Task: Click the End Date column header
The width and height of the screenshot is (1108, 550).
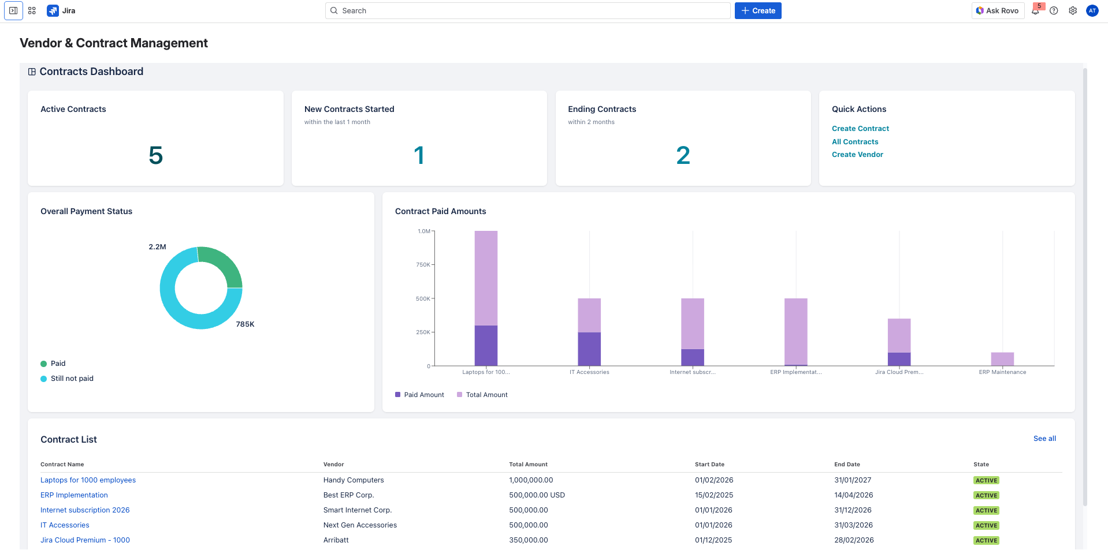Action: [x=847, y=465]
